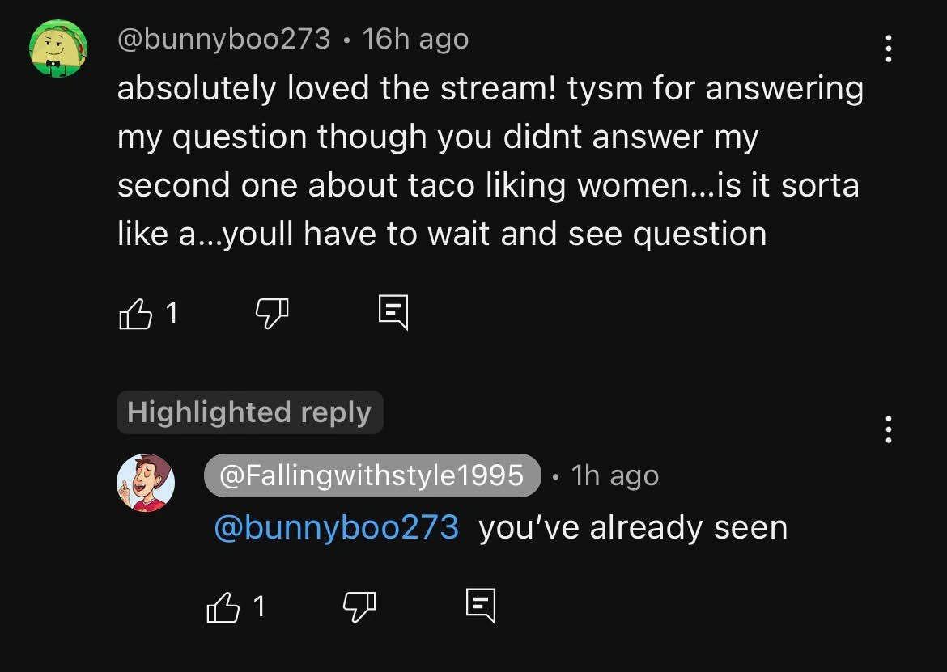Like the reply from Fallingwithstyle1995
The height and width of the screenshot is (672, 947).
tap(224, 606)
